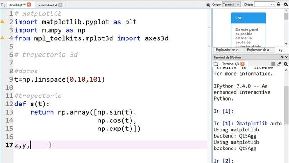Click the '#datos' comment on line 8
This screenshot has width=289, height=163.
pos(26,71)
